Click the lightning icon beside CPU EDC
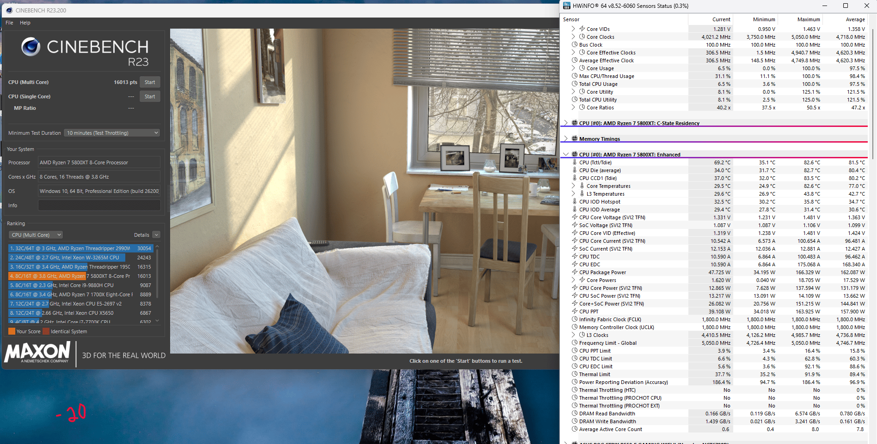Screen dimensions: 877x444 (575, 264)
